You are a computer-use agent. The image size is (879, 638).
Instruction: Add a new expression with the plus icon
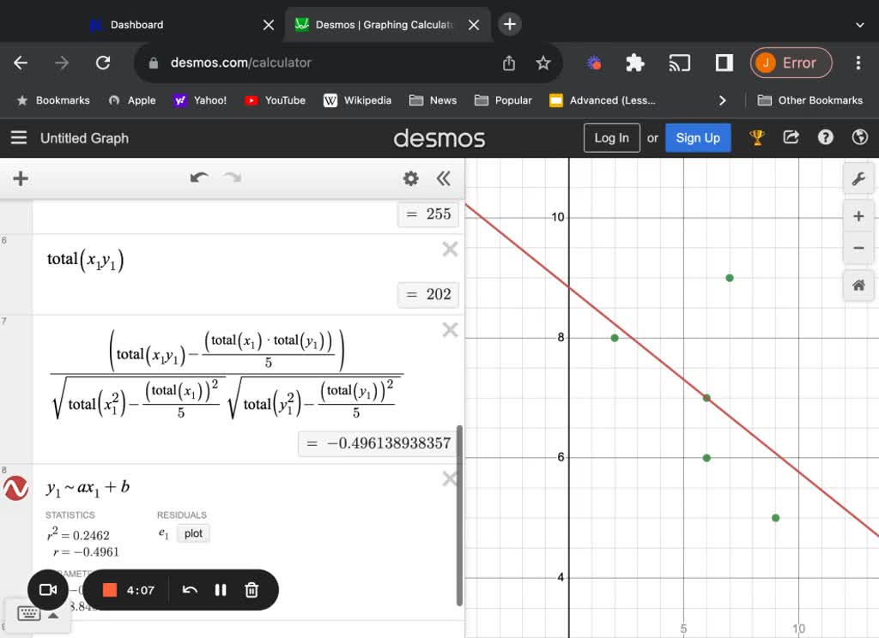(20, 178)
